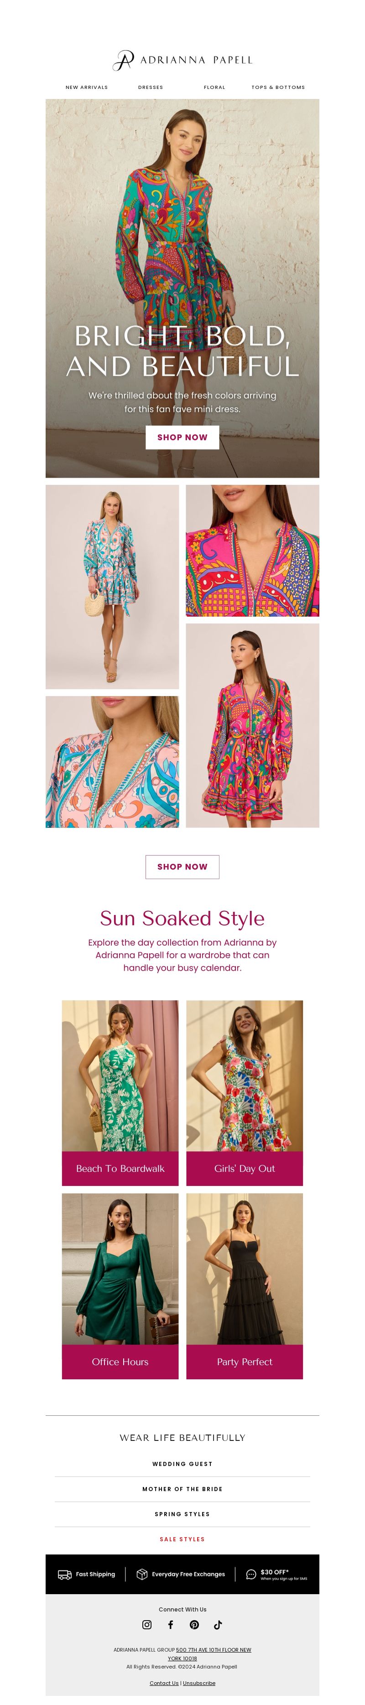The height and width of the screenshot is (1705, 365).
Task: Click the $30 OFF chat bubble icon
Action: (x=251, y=1574)
